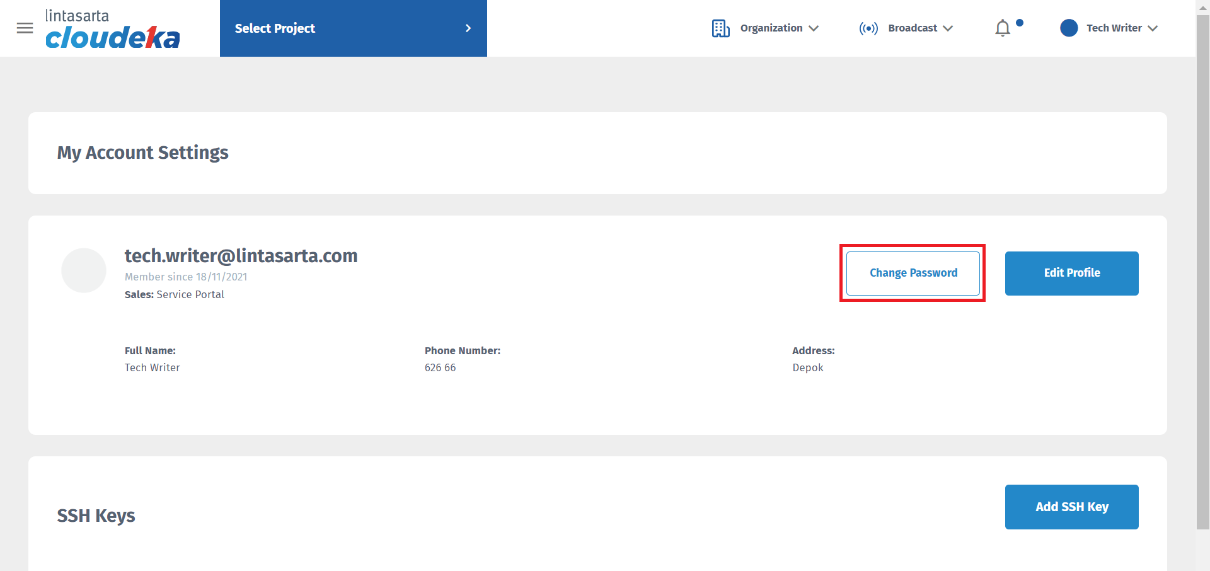Expand the Organization dropdown chevron
1210x571 pixels.
pos(814,28)
